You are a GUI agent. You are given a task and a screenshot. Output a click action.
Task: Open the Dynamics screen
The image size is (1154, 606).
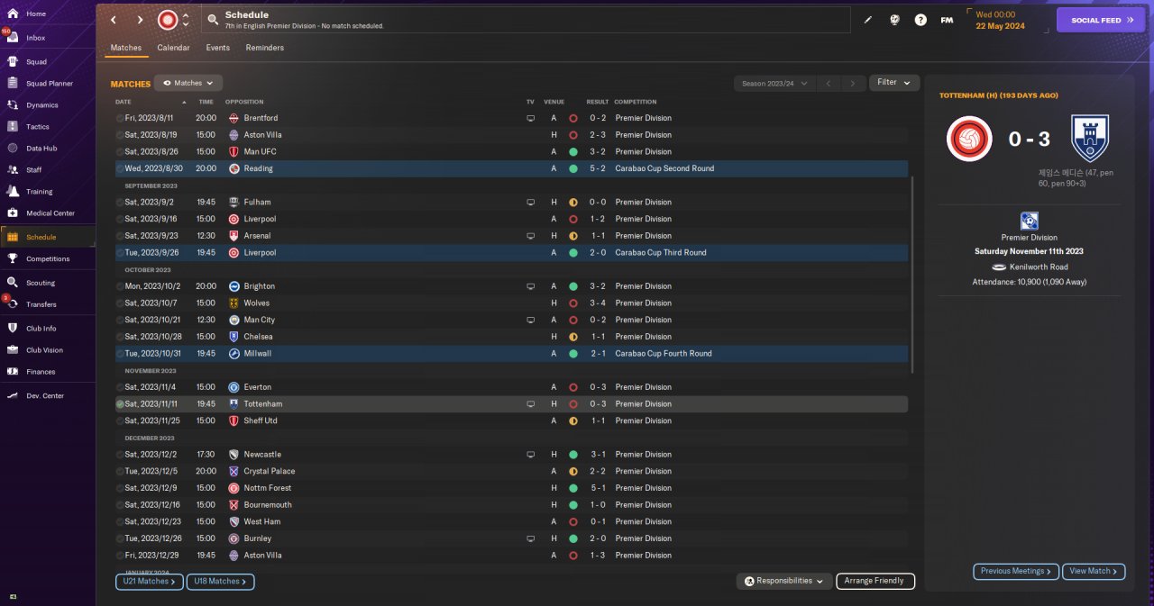[x=41, y=105]
